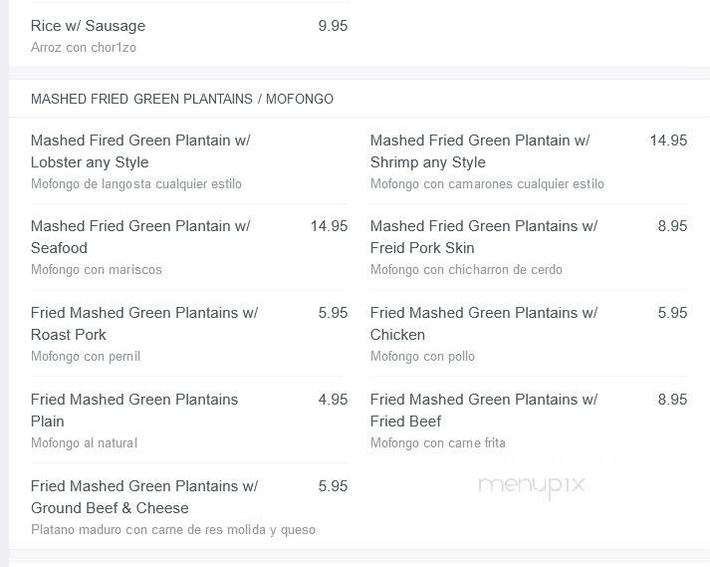Screen dimensions: 710x567
Task: Click the 4.95 price of plain mofongo
Action: click(x=333, y=400)
